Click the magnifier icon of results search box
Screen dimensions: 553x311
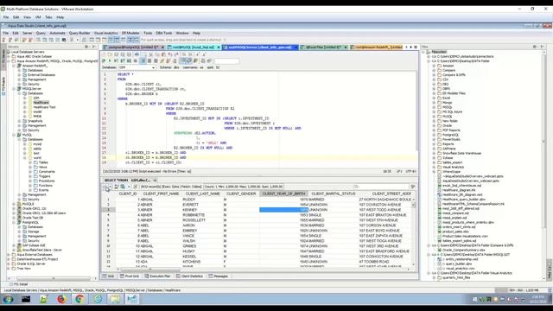pyautogui.click(x=357, y=187)
